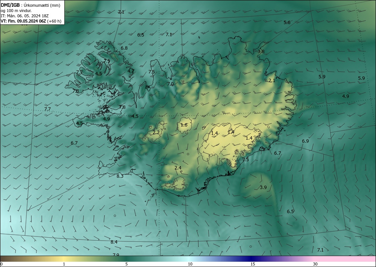
Task: Click the 6.9 value off the east coast
Action: coord(305,141)
